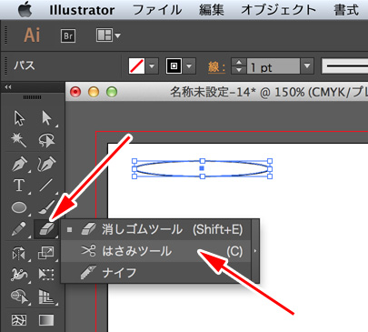
Task: Choose the Lasso tool
Action: [46, 140]
